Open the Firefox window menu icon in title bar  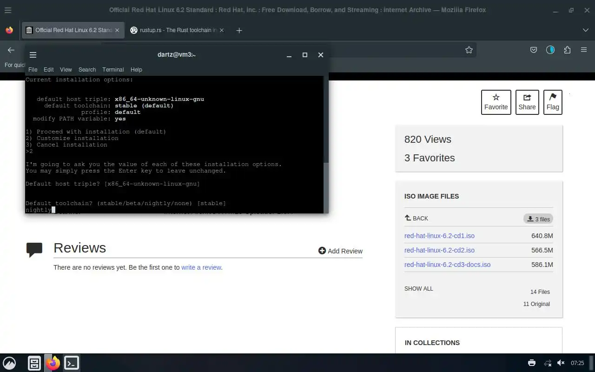(x=8, y=10)
